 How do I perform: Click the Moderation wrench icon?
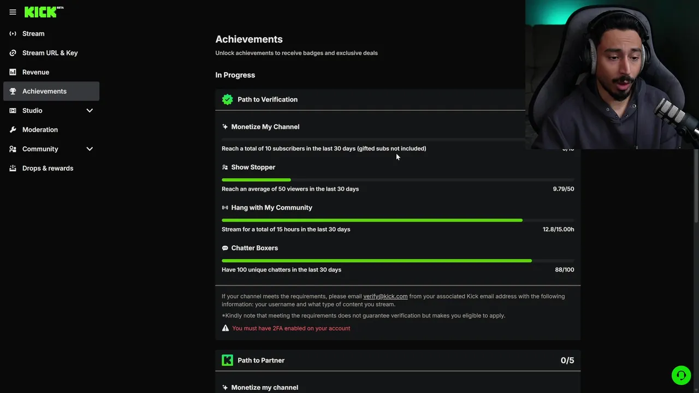[13, 130]
